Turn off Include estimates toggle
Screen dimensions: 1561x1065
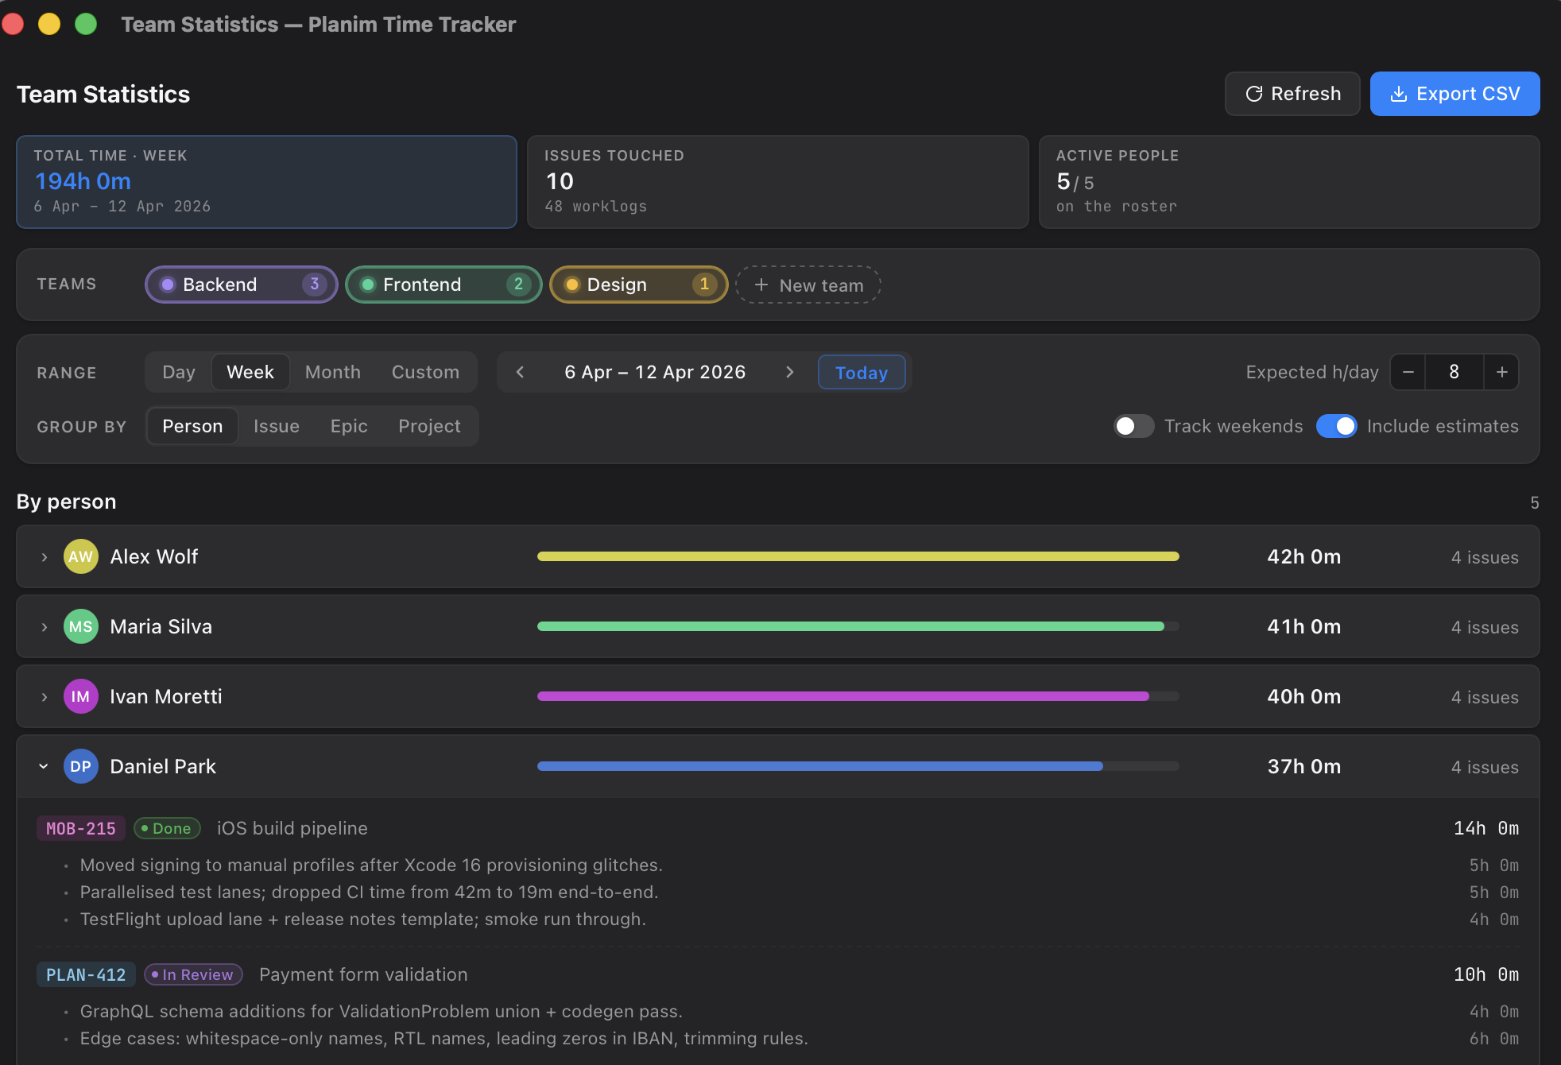[x=1336, y=426]
